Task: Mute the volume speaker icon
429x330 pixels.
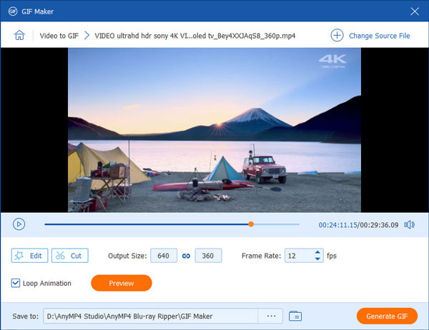Action: [x=410, y=224]
